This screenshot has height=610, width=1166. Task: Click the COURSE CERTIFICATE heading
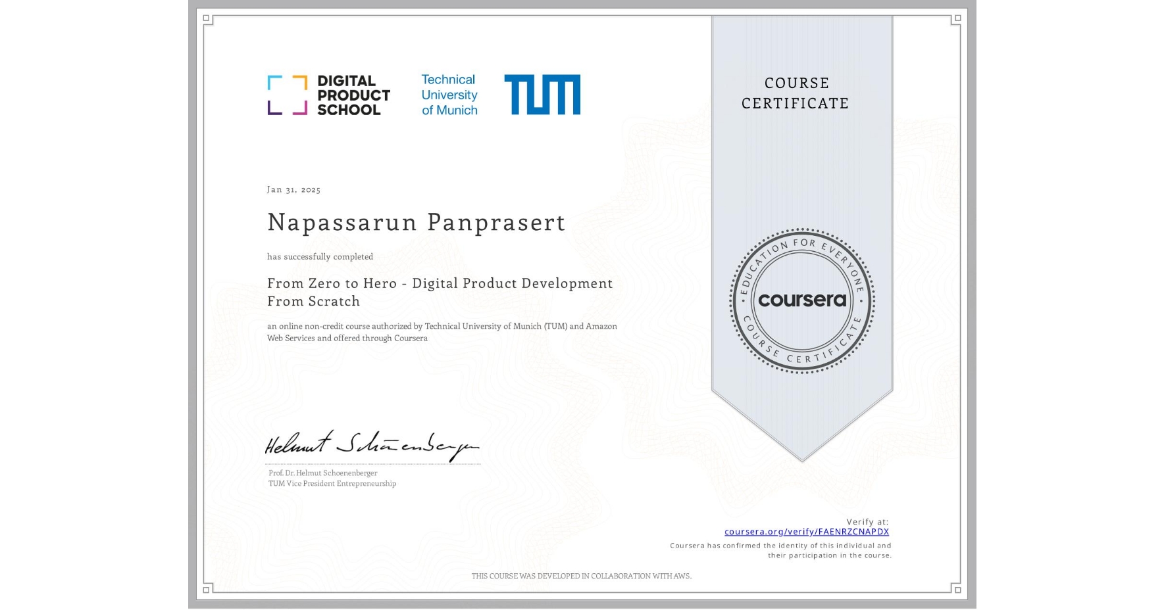(x=793, y=93)
